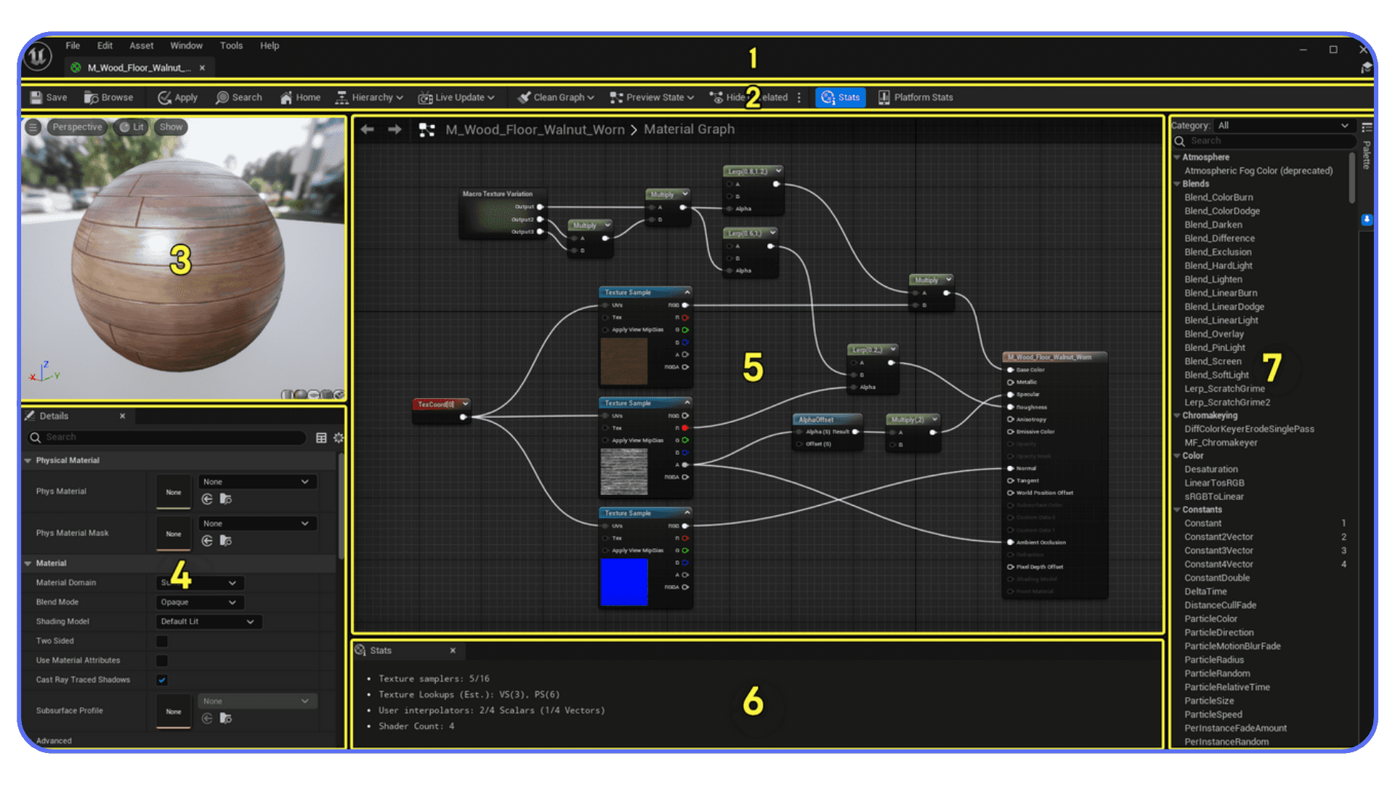This screenshot has width=1395, height=785.
Task: Click the gray roughness texture preview
Action: point(623,472)
